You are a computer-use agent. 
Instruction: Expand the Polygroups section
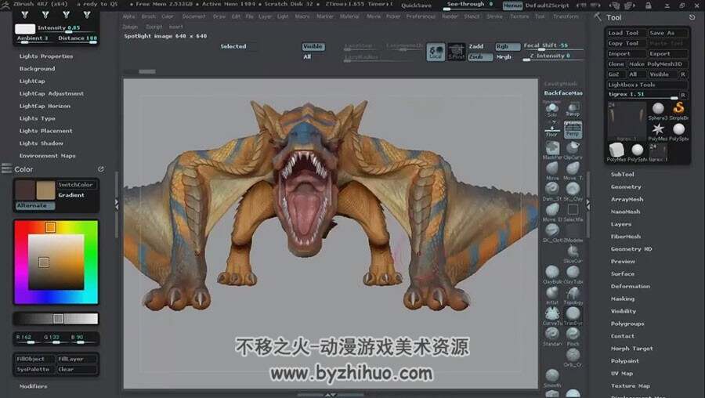(627, 324)
